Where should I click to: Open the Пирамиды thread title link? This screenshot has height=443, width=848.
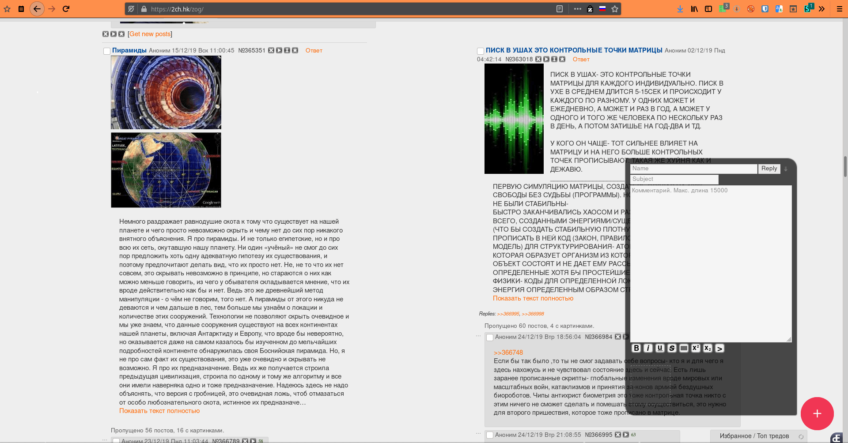[x=129, y=50]
